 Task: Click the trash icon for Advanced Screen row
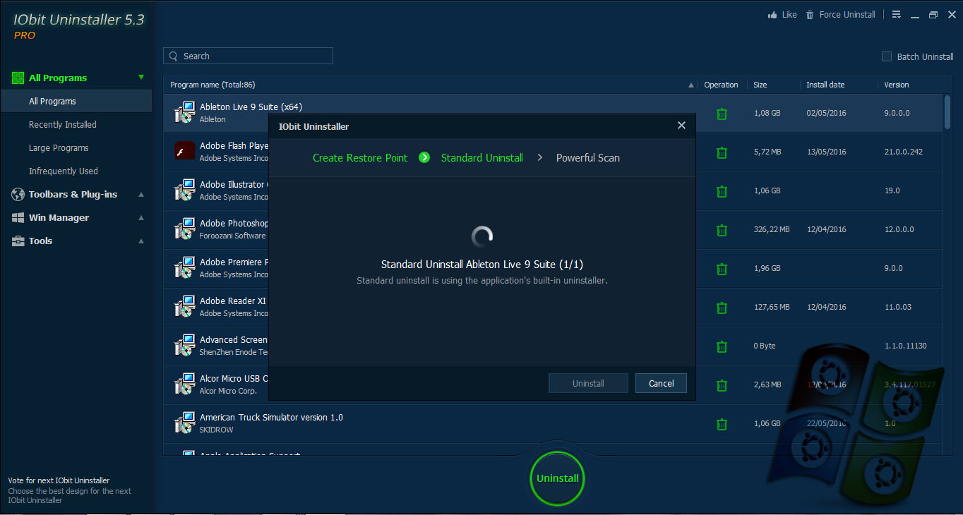tap(722, 346)
